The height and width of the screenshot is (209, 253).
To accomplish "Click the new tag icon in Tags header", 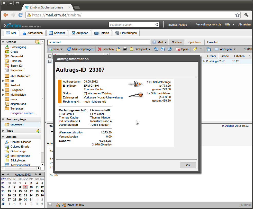I will pyautogui.click(x=38, y=131).
